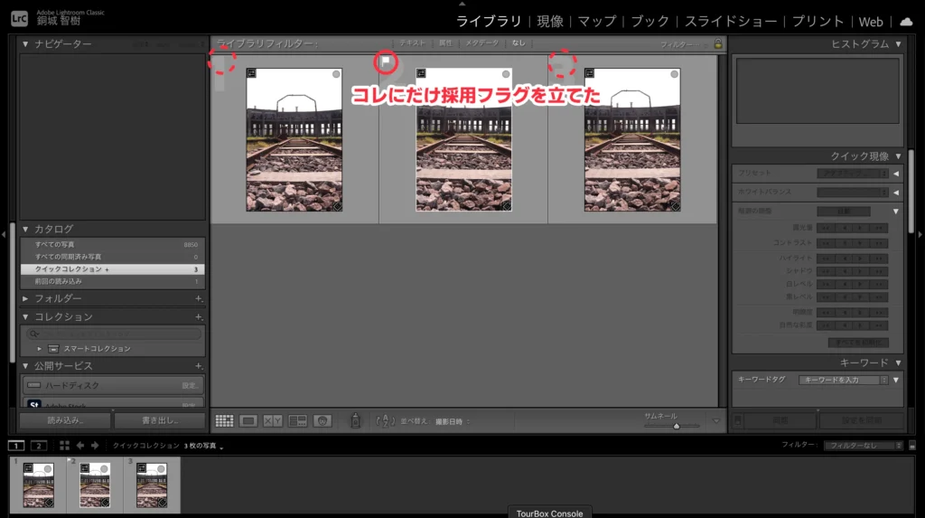Screen dimensions: 925x518
Task: Switch to the マップ module
Action: 596,22
